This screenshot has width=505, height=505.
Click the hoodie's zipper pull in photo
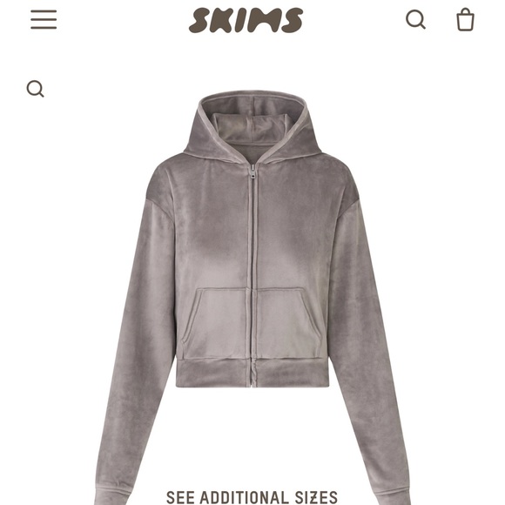pyautogui.click(x=253, y=172)
